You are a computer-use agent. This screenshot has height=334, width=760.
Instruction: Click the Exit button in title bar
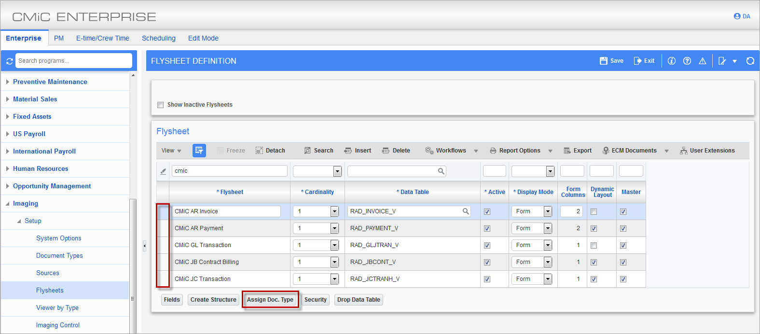(644, 61)
